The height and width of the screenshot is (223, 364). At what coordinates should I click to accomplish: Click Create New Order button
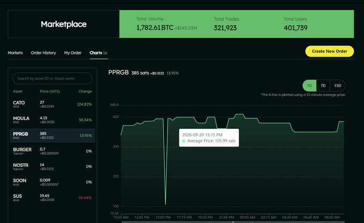tap(329, 51)
